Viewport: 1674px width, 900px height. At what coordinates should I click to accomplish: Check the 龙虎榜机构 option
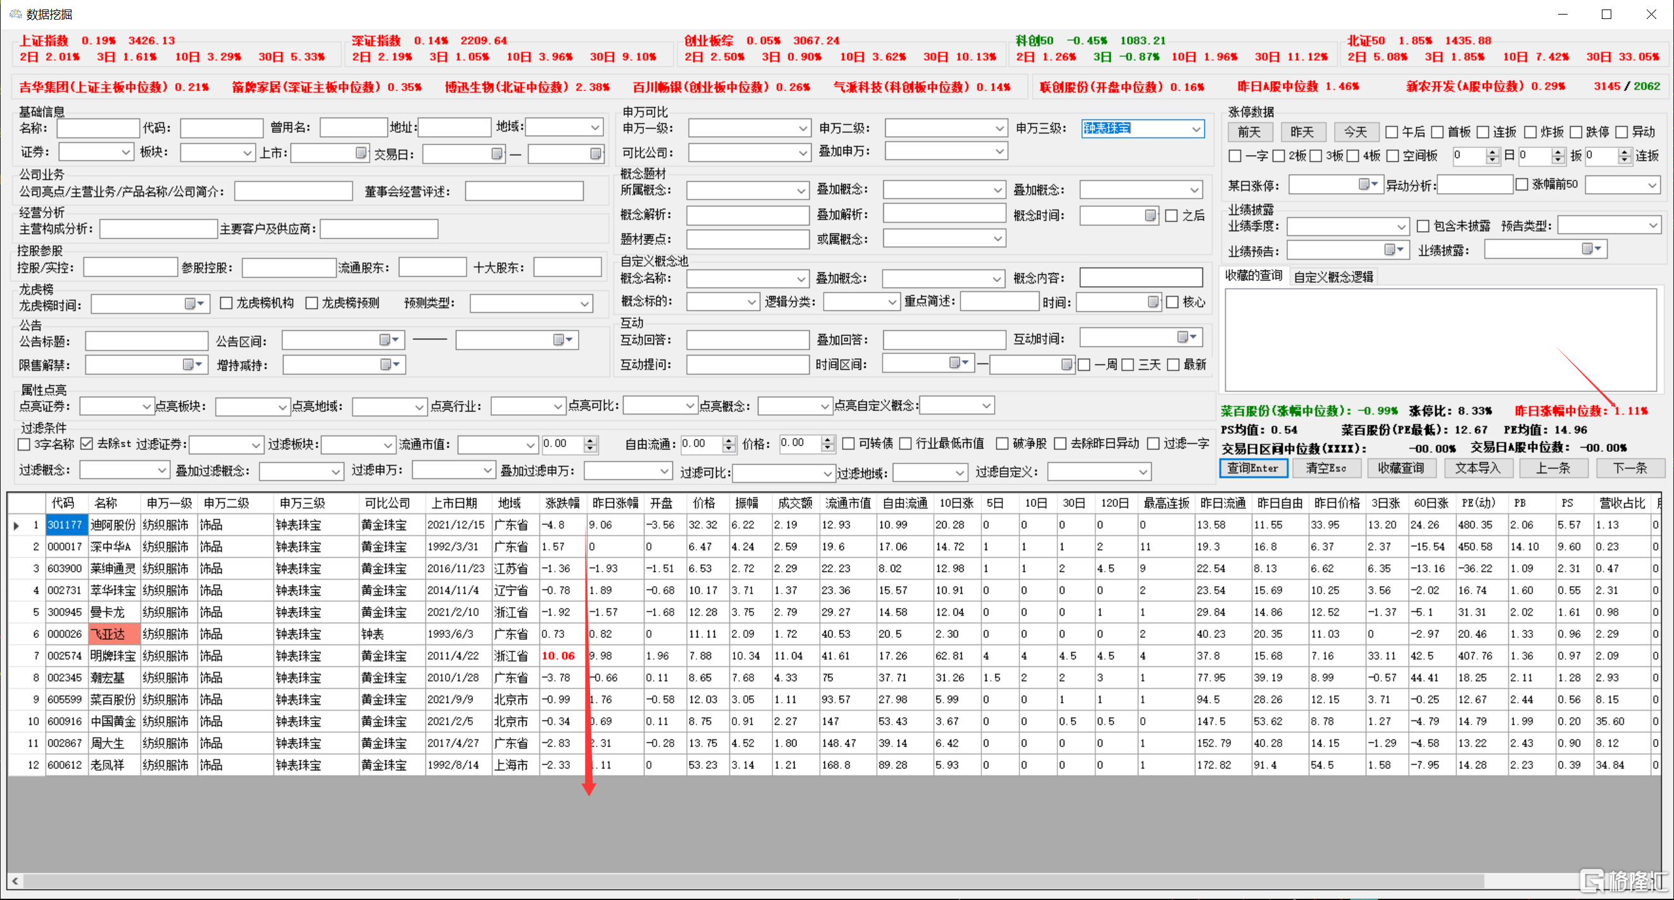(226, 303)
